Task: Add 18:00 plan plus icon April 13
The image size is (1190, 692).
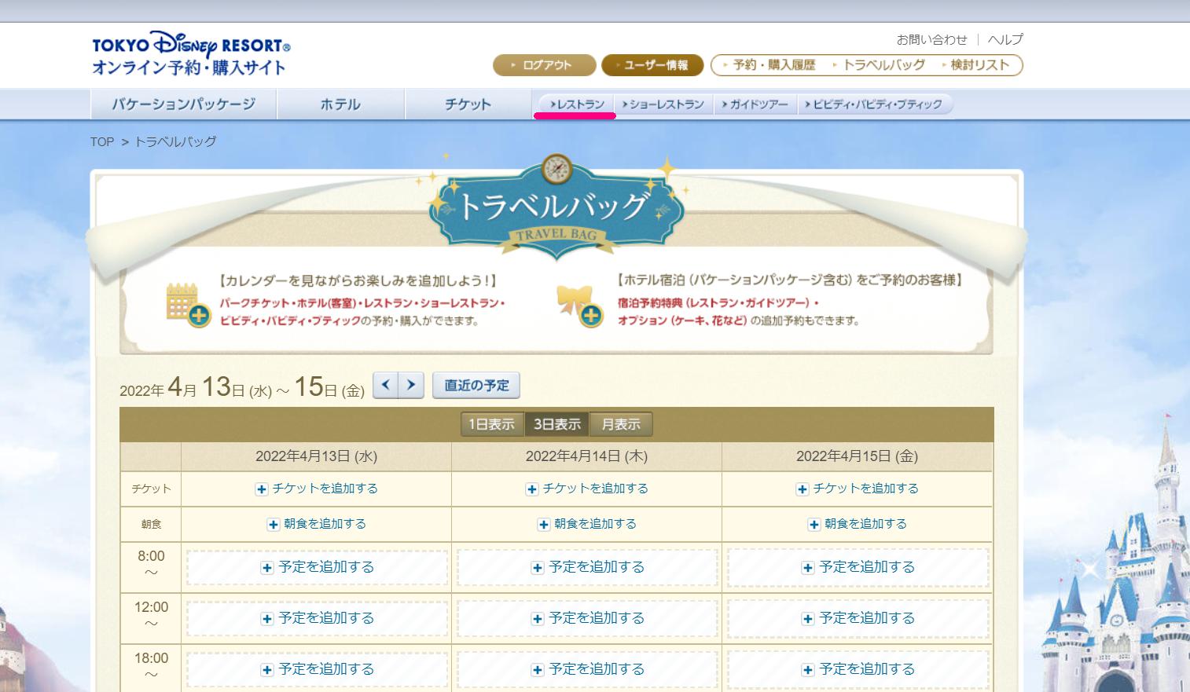Action: click(267, 670)
